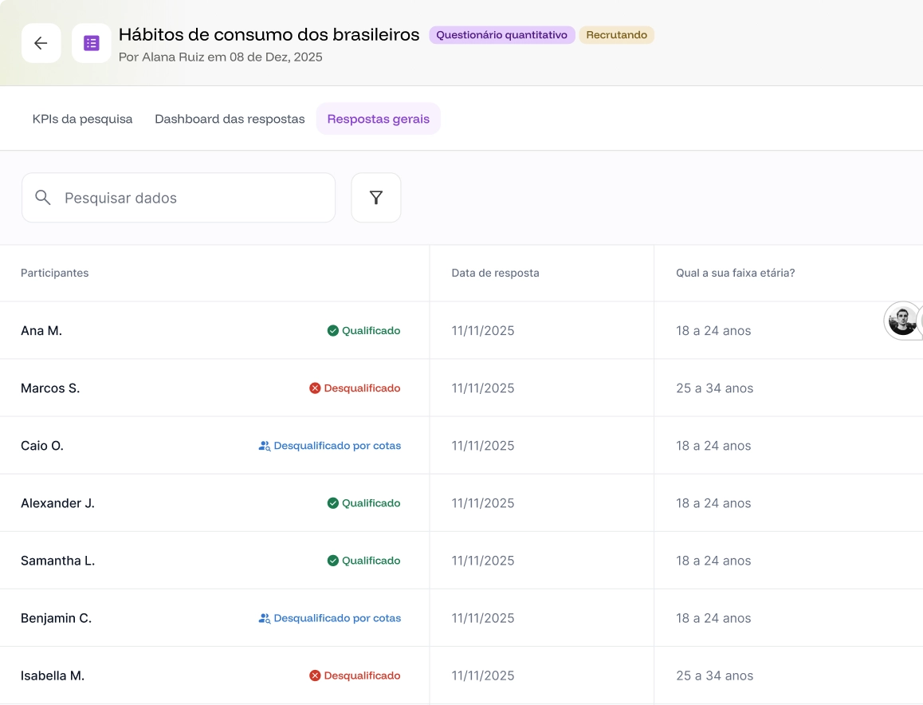The width and height of the screenshot is (923, 705).
Task: Click the Participantes column header
Action: pyautogui.click(x=55, y=273)
